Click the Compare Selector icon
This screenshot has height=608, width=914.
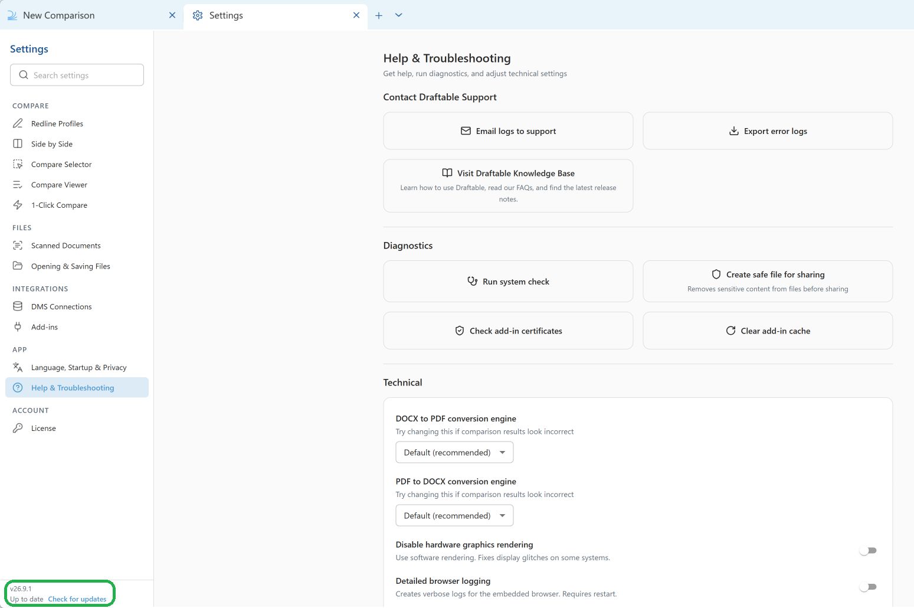point(18,164)
